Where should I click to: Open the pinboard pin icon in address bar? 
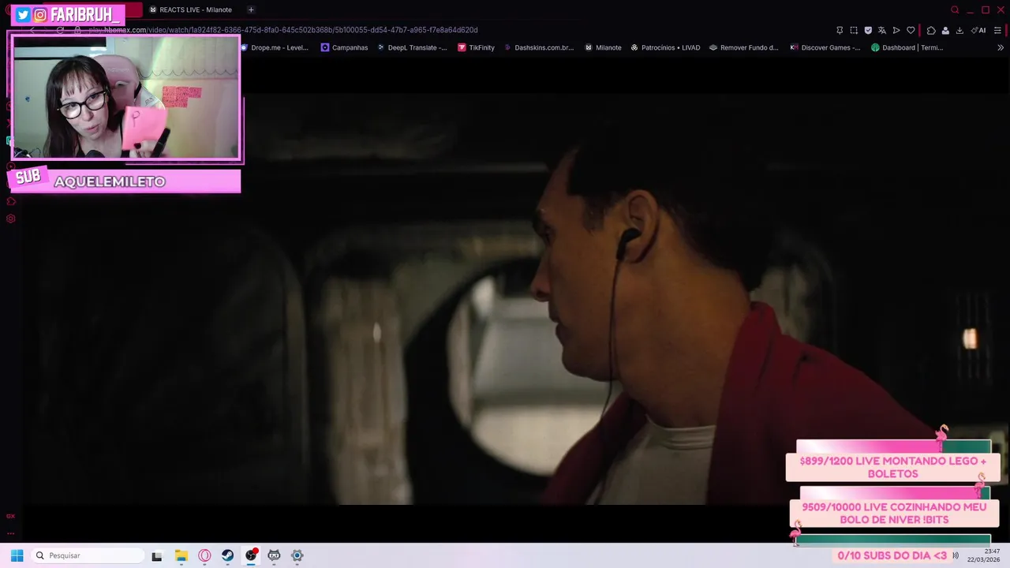840,30
